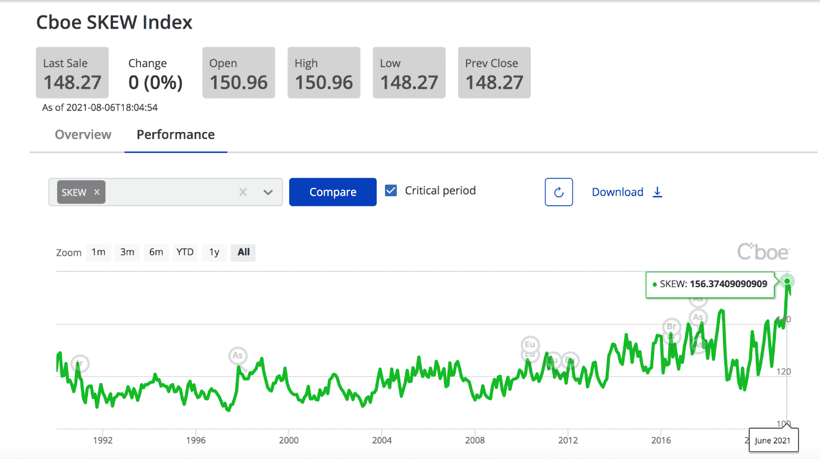The width and height of the screenshot is (820, 459).
Task: Set chart zoom to 1m
Action: (x=98, y=252)
